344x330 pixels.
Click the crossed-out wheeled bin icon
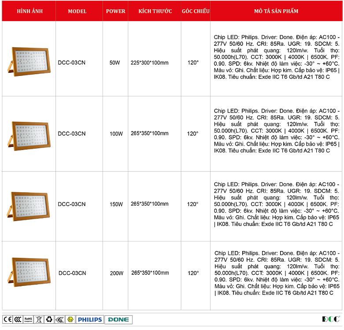(38, 319)
